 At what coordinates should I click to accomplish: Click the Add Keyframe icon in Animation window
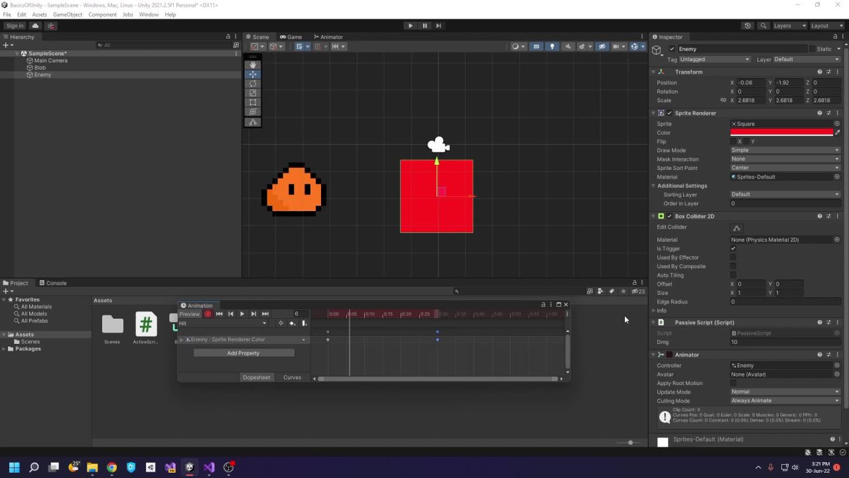[292, 323]
